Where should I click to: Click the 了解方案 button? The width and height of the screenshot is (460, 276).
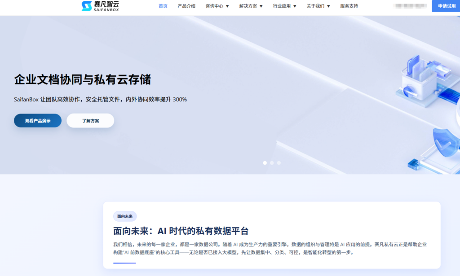click(x=90, y=121)
